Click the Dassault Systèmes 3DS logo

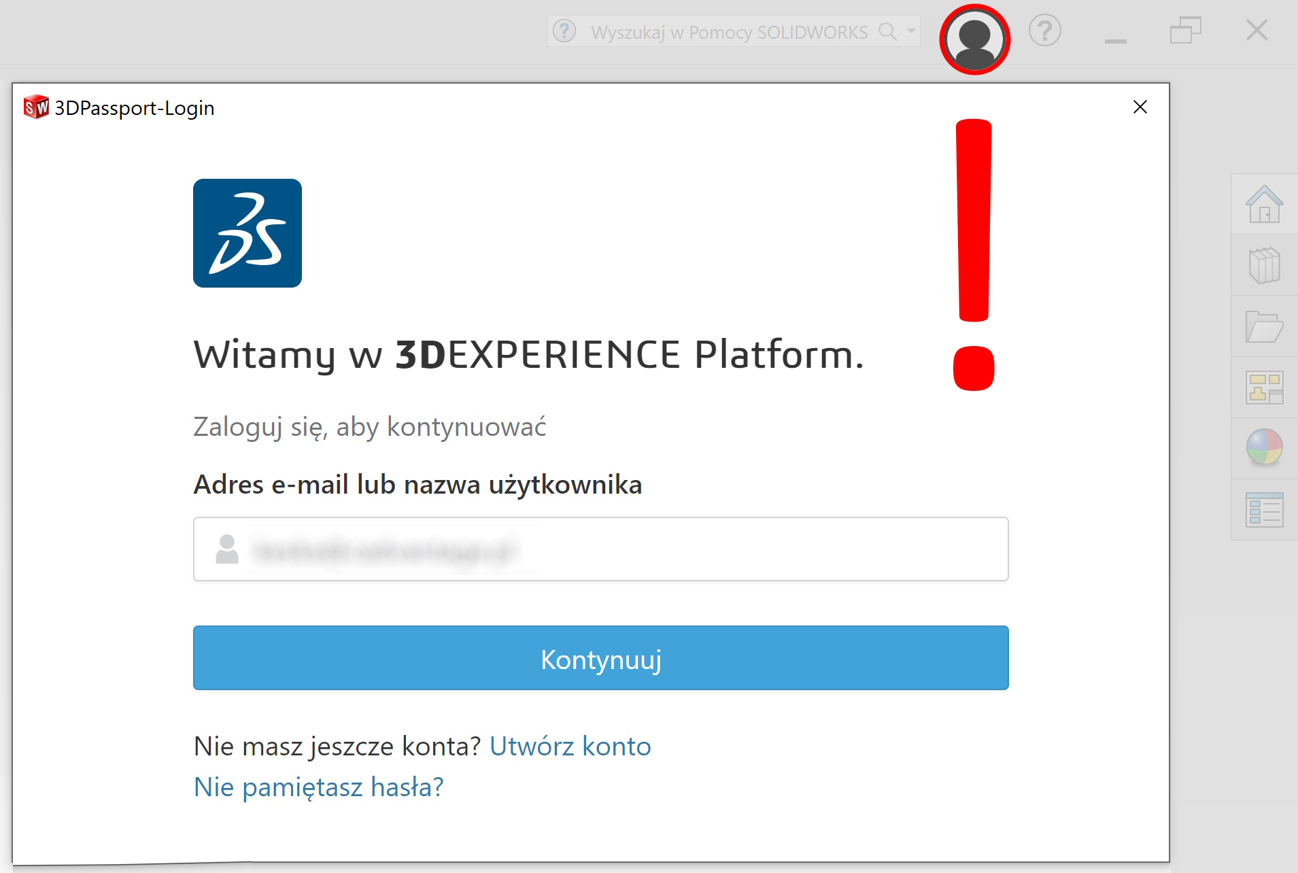point(247,233)
